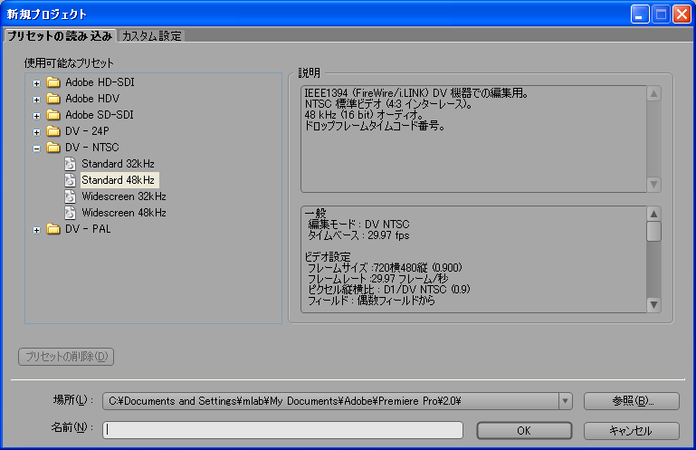Image resolution: width=696 pixels, height=450 pixels.
Task: Click the DV - NTSC folder icon
Action: pos(53,148)
